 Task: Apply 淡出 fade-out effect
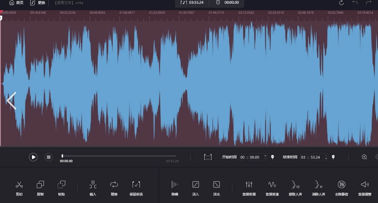click(x=217, y=188)
